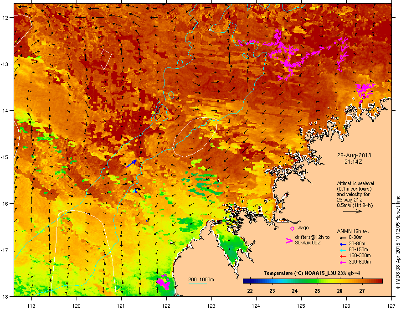Click the '150-300m' depth label
The height and width of the screenshot is (310, 401).
click(x=360, y=255)
